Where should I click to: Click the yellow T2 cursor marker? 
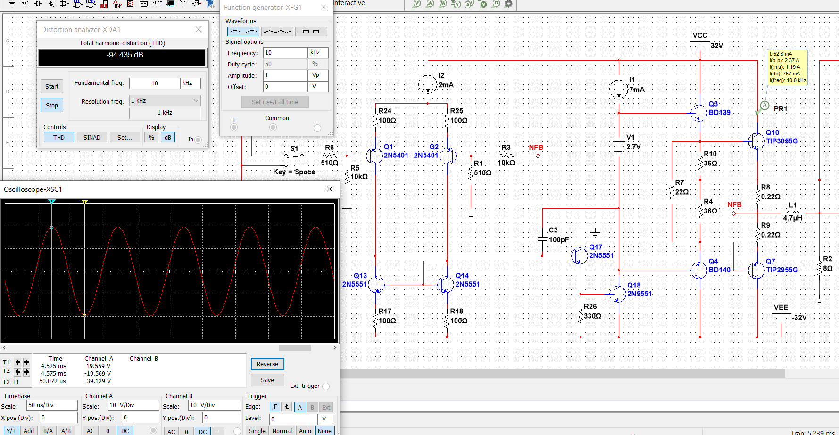pos(84,202)
